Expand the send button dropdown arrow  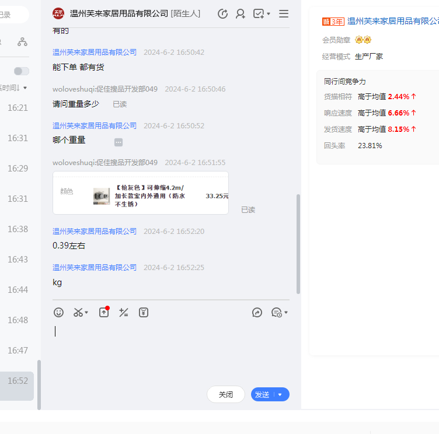280,394
